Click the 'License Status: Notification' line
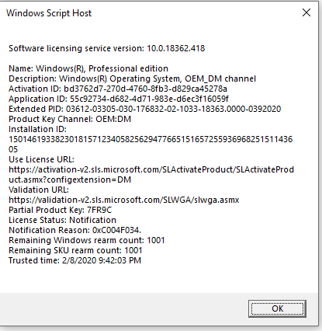The image size is (322, 331). 63,220
